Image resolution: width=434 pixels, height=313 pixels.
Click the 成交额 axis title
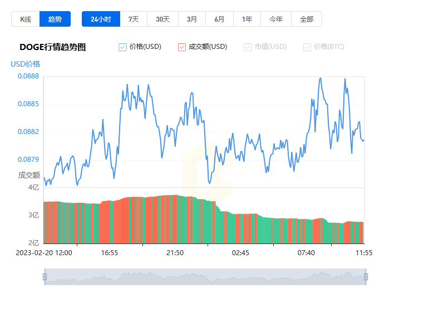click(x=29, y=175)
